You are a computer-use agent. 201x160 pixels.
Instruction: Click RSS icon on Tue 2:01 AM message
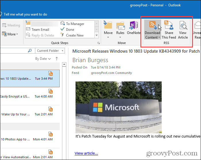tap(51, 109)
